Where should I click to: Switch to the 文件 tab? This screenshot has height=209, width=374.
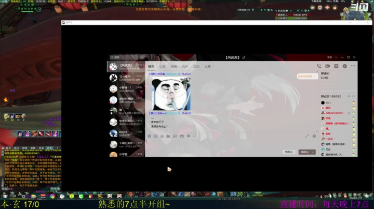(185, 67)
